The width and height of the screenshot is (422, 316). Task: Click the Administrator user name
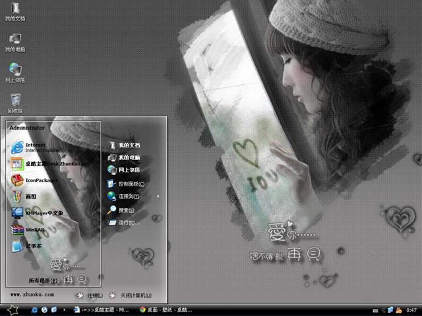click(x=27, y=128)
